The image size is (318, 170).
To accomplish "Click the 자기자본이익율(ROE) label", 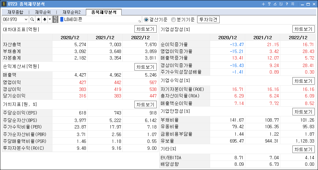I will pyautogui.click(x=182, y=89).
